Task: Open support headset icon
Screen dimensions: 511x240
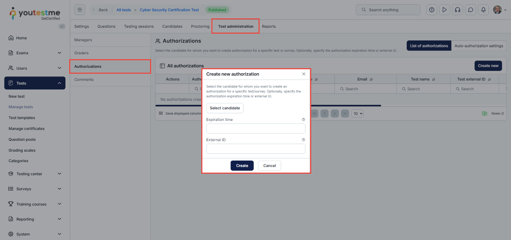Action: (x=458, y=10)
